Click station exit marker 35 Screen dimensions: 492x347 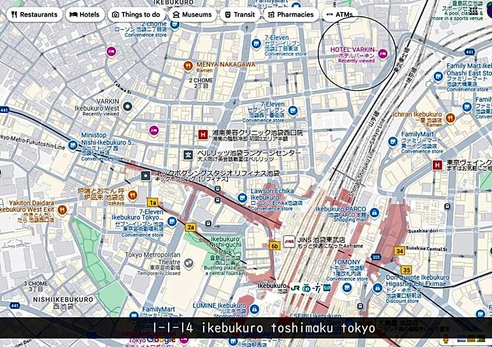[x=406, y=270]
